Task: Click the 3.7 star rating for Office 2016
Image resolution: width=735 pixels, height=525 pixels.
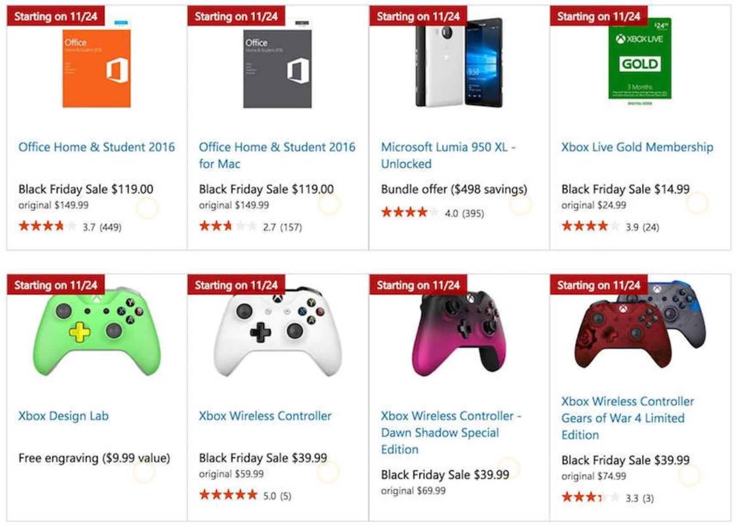Action: [x=70, y=226]
